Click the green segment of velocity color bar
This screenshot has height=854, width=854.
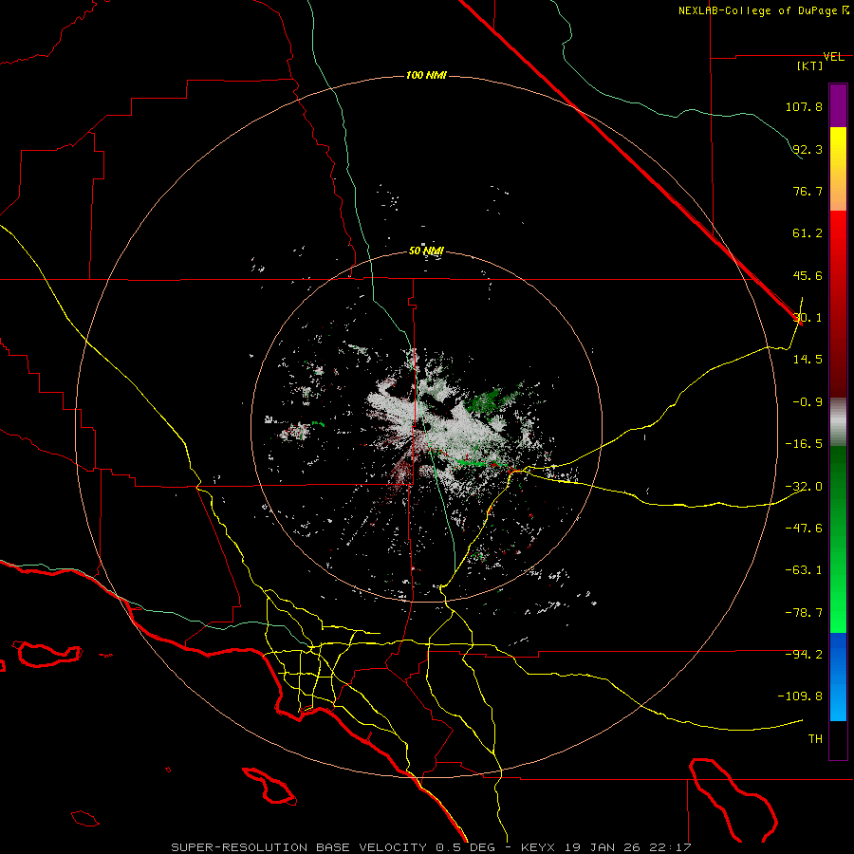(838, 539)
